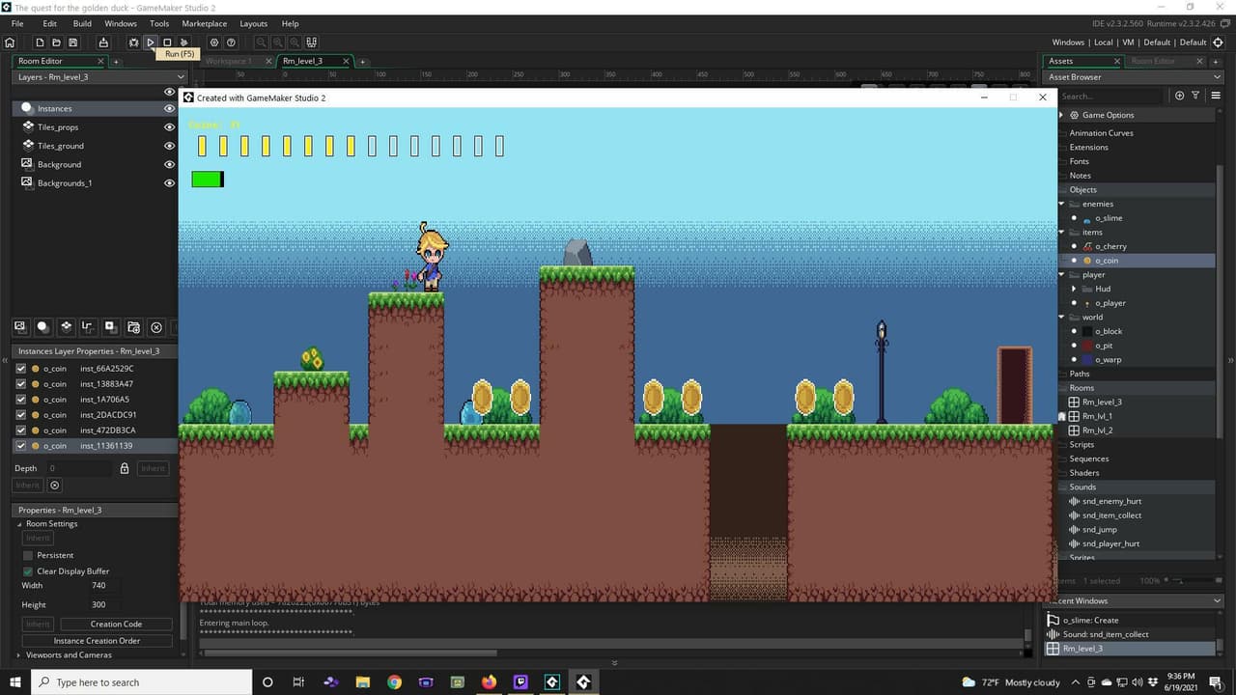Create new path layer icon
Image resolution: width=1236 pixels, height=695 pixels.
[x=88, y=327]
